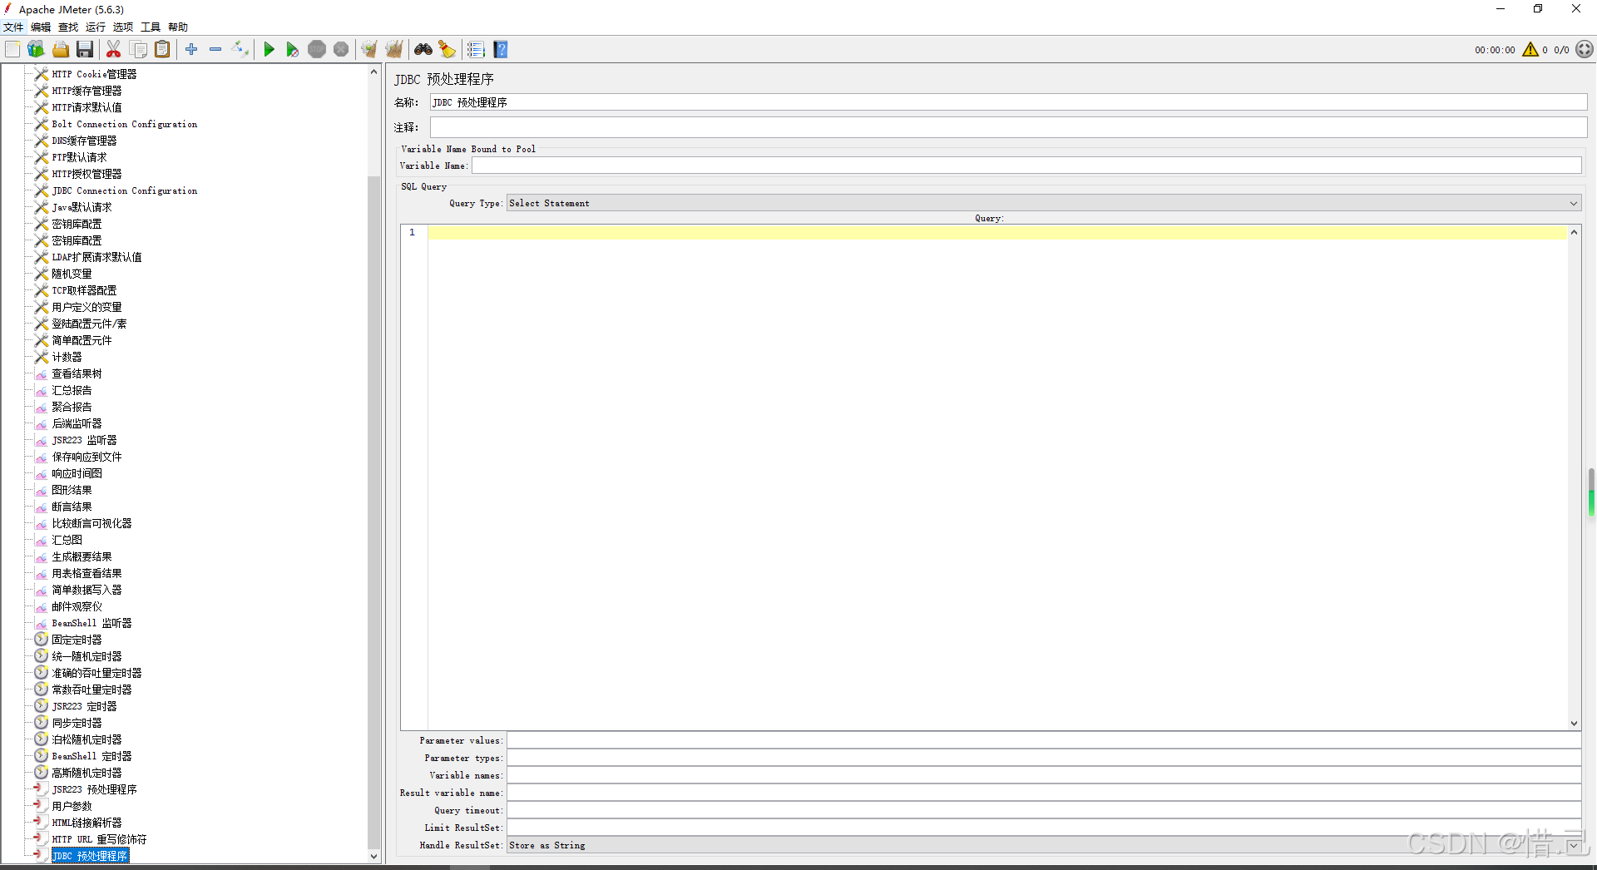Select 用表格查看结果 in the tree
The image size is (1597, 870).
87,573
